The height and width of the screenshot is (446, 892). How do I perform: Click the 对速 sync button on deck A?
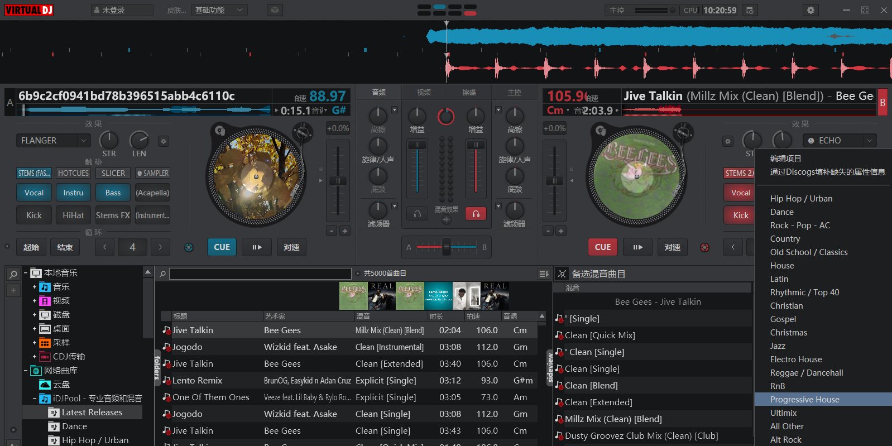pyautogui.click(x=291, y=247)
